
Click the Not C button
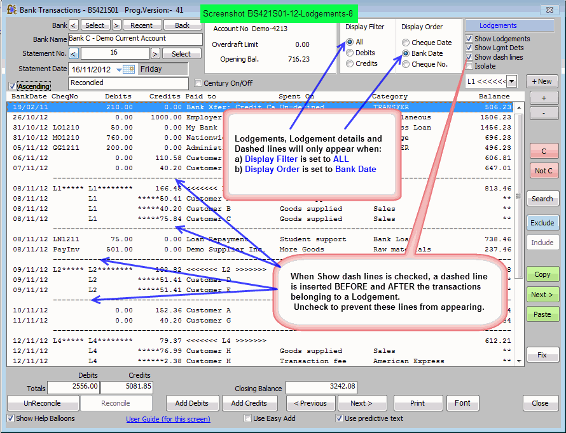click(544, 171)
